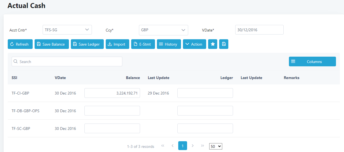The image size is (344, 152).
Task: Click the Ledger field for TF-DB-GBP-OPS
Action: [205, 111]
